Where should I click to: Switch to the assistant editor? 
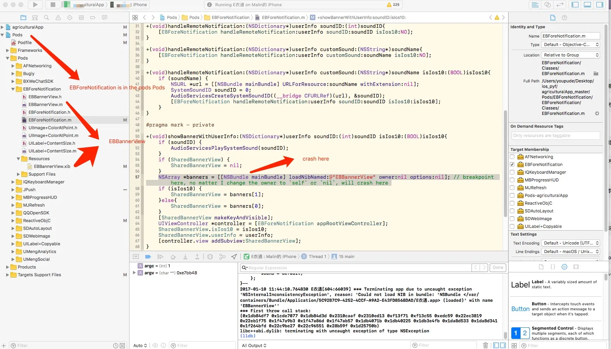click(548, 5)
